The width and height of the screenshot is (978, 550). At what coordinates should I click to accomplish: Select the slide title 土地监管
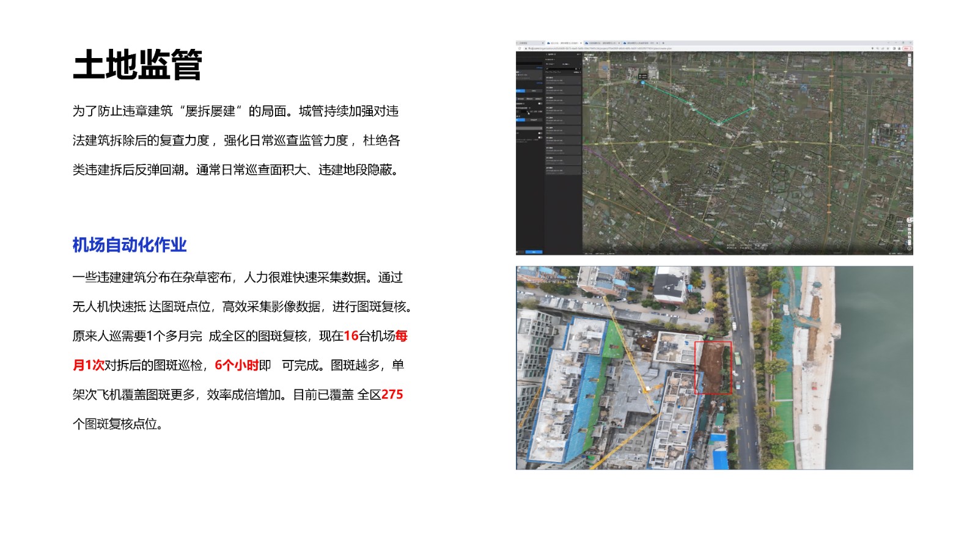tap(138, 65)
